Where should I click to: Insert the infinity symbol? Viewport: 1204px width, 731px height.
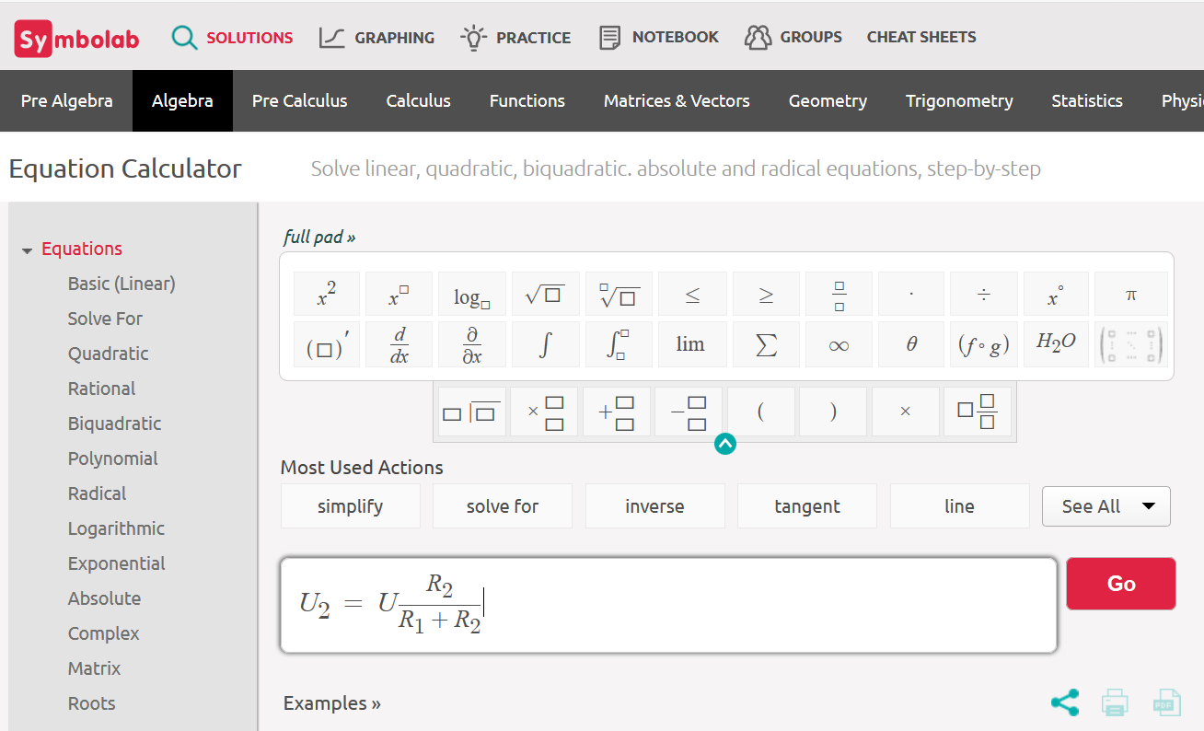click(x=838, y=344)
